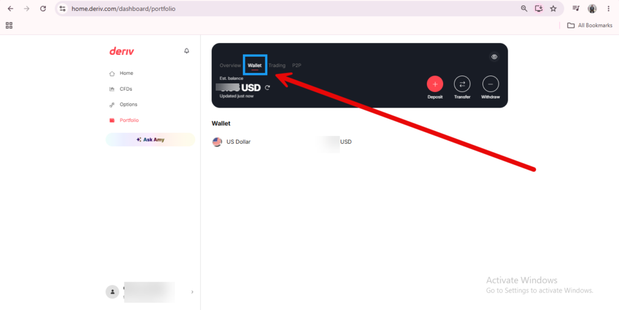The image size is (619, 310).
Task: Open All Bookmarks folder
Action: pos(590,25)
